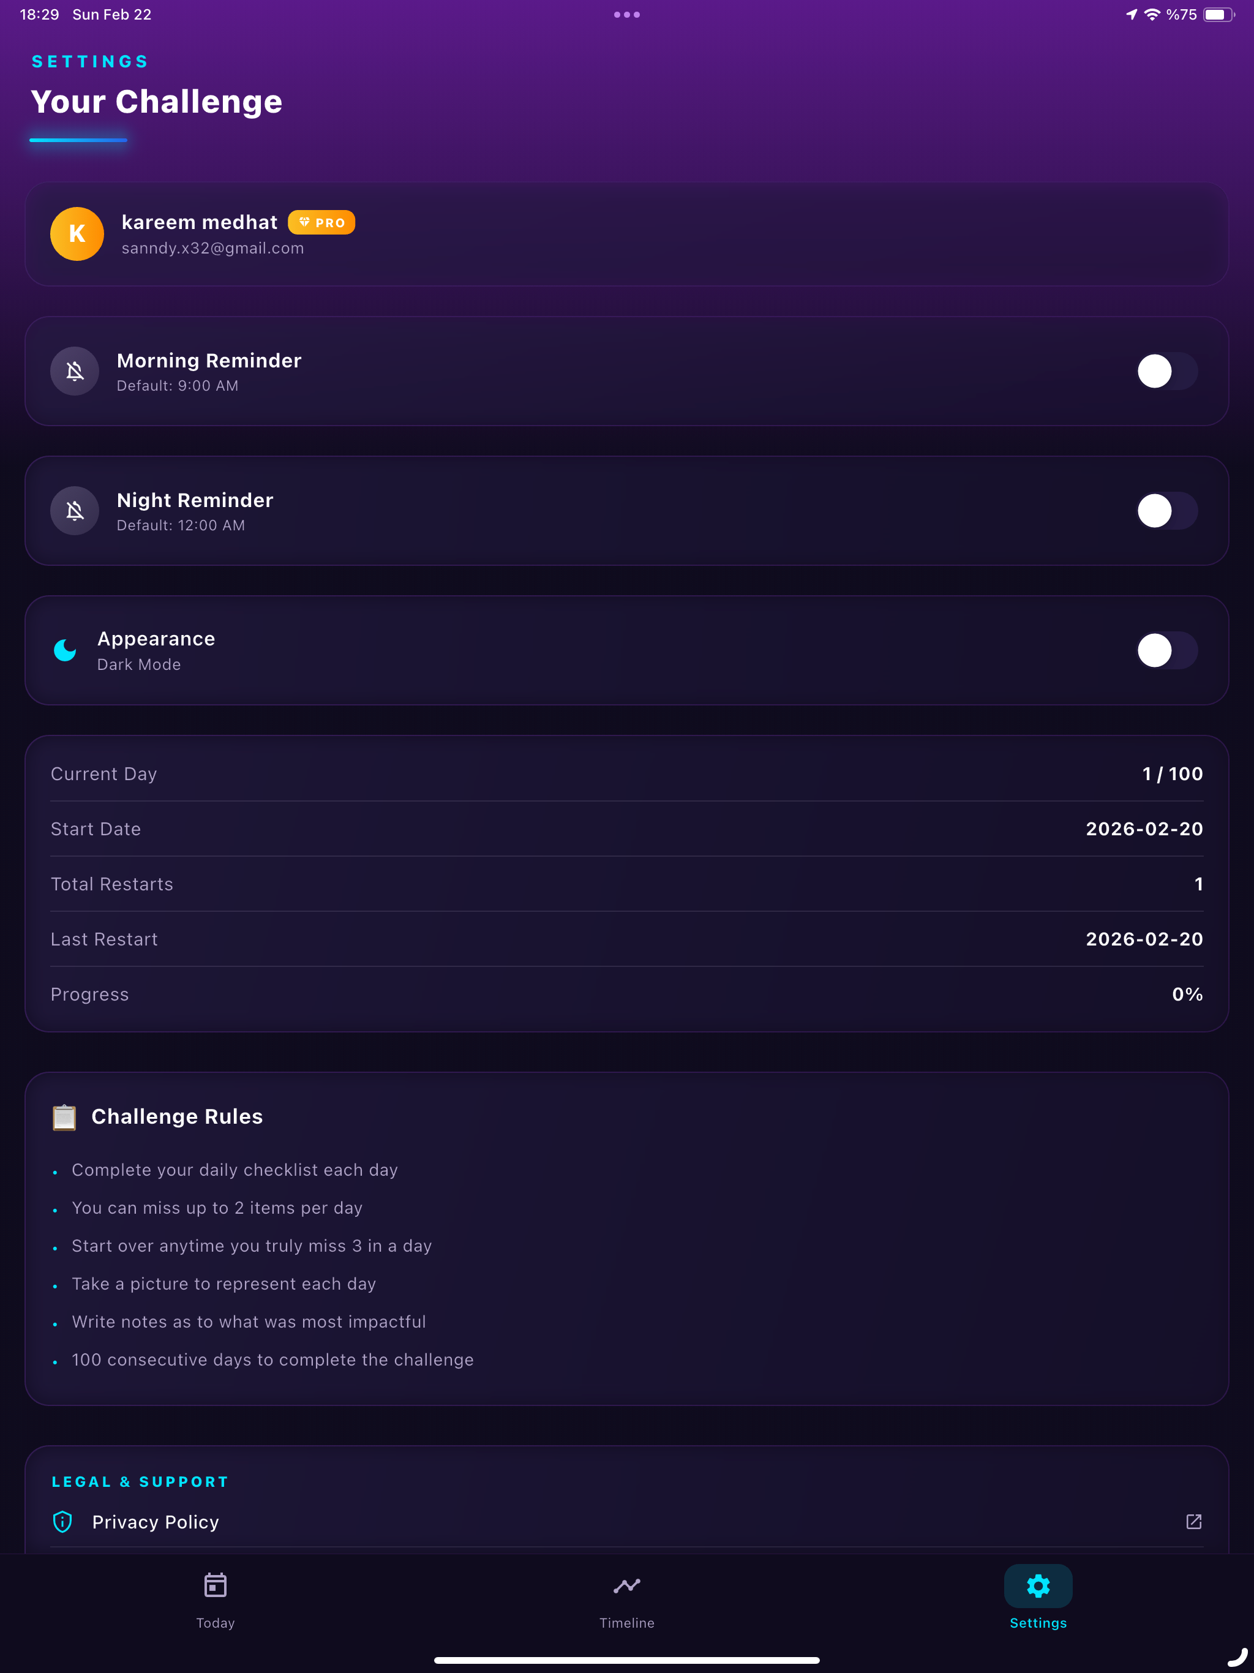Toggle the Dark Mode appearance switch
Image resolution: width=1254 pixels, height=1673 pixels.
pyautogui.click(x=1167, y=650)
